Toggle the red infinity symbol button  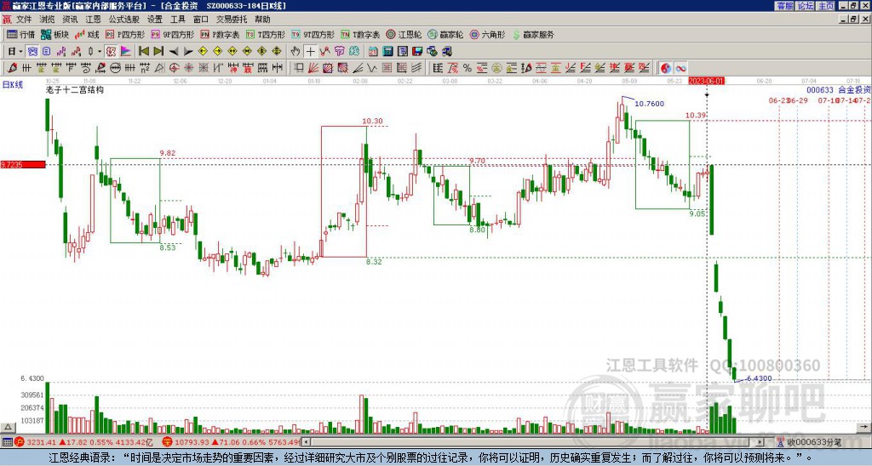680,68
